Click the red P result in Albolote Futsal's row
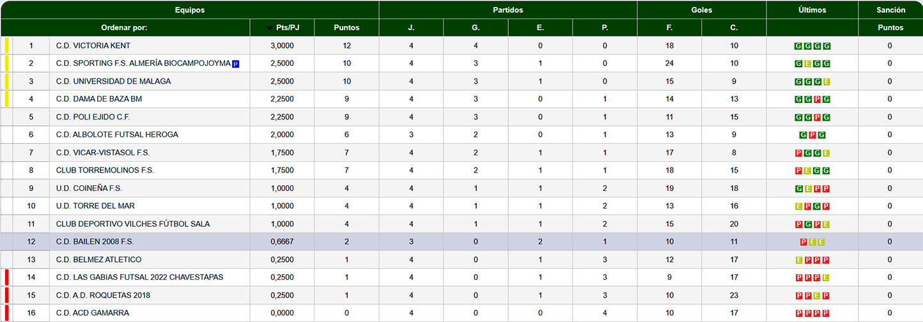Screen dimensions: 923x322 (812, 135)
